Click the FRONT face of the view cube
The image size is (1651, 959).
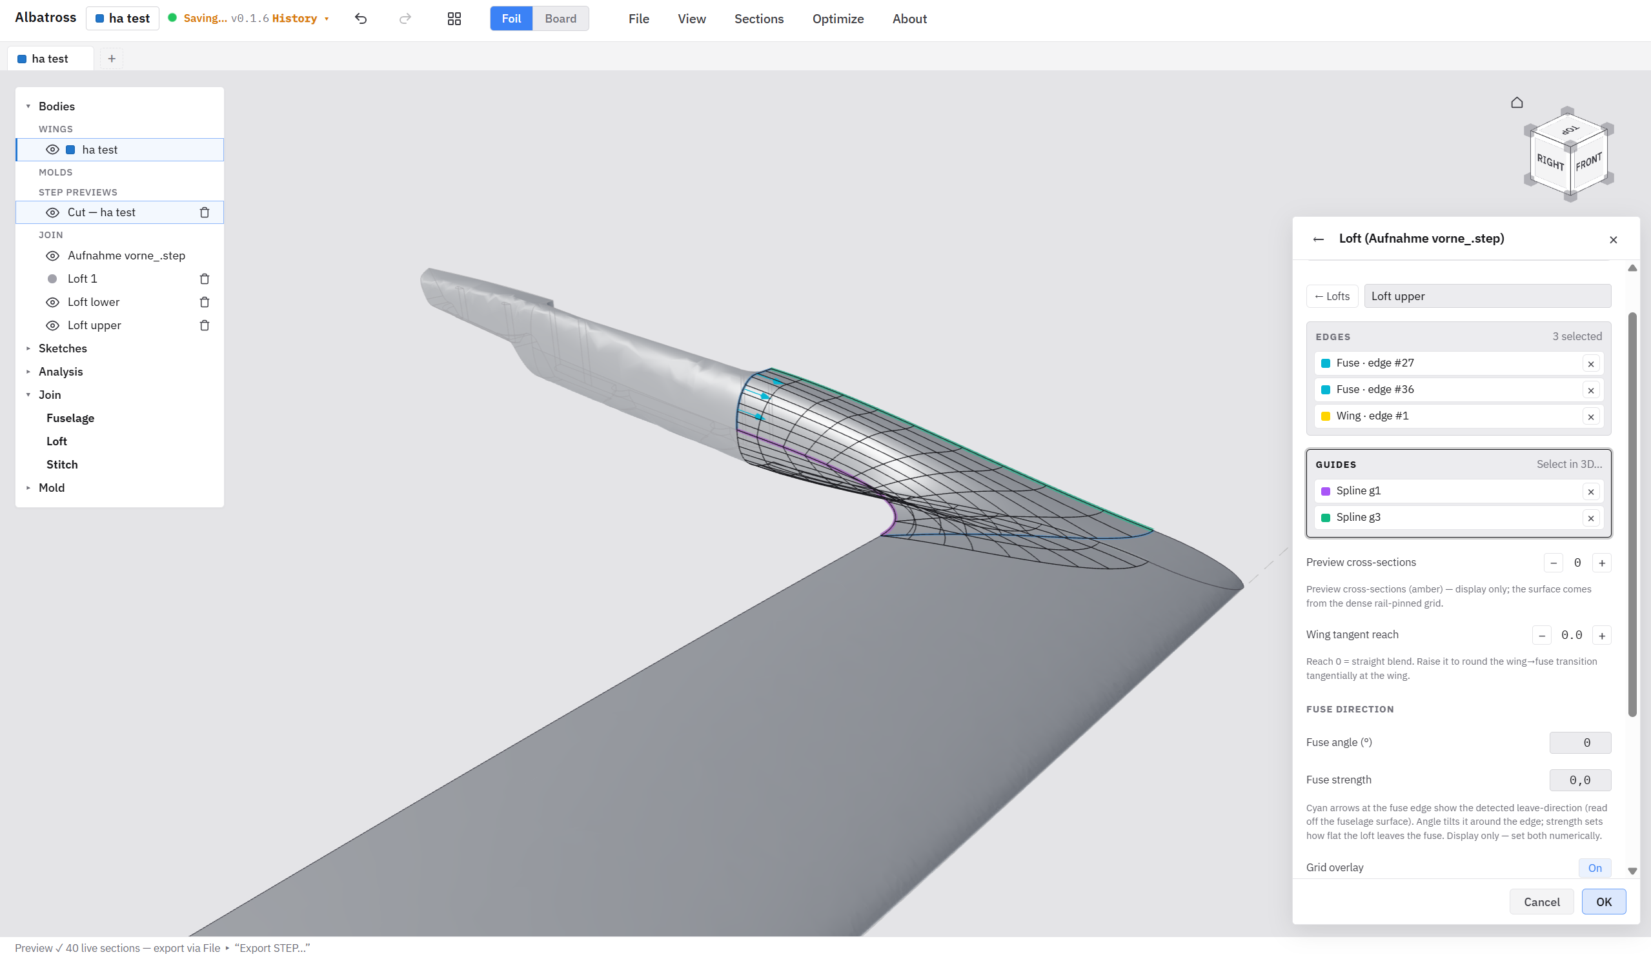tap(1589, 161)
